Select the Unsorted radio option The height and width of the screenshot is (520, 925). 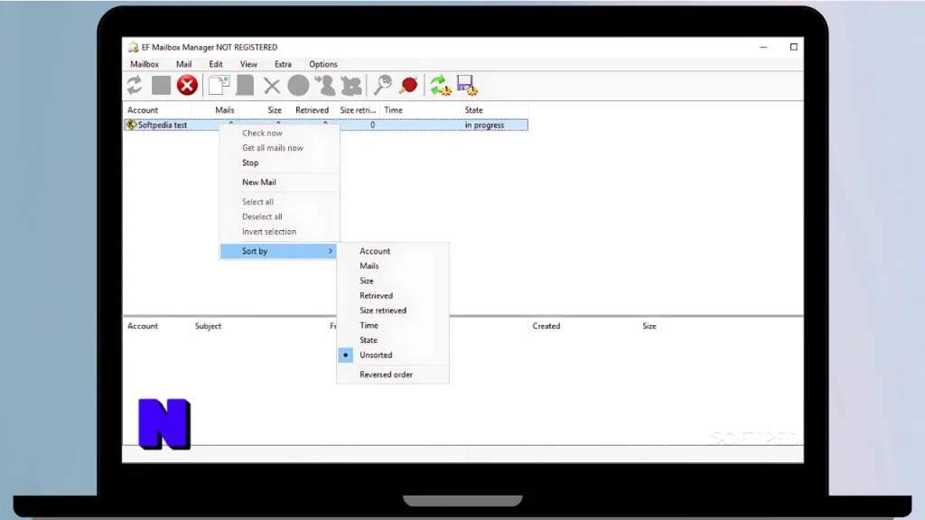point(392,355)
